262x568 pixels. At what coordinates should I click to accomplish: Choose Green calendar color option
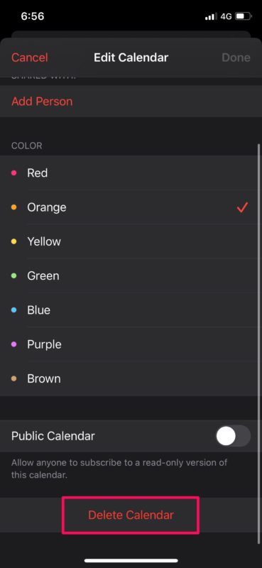(x=131, y=275)
